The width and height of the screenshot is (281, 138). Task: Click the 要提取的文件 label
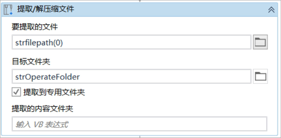35,27
